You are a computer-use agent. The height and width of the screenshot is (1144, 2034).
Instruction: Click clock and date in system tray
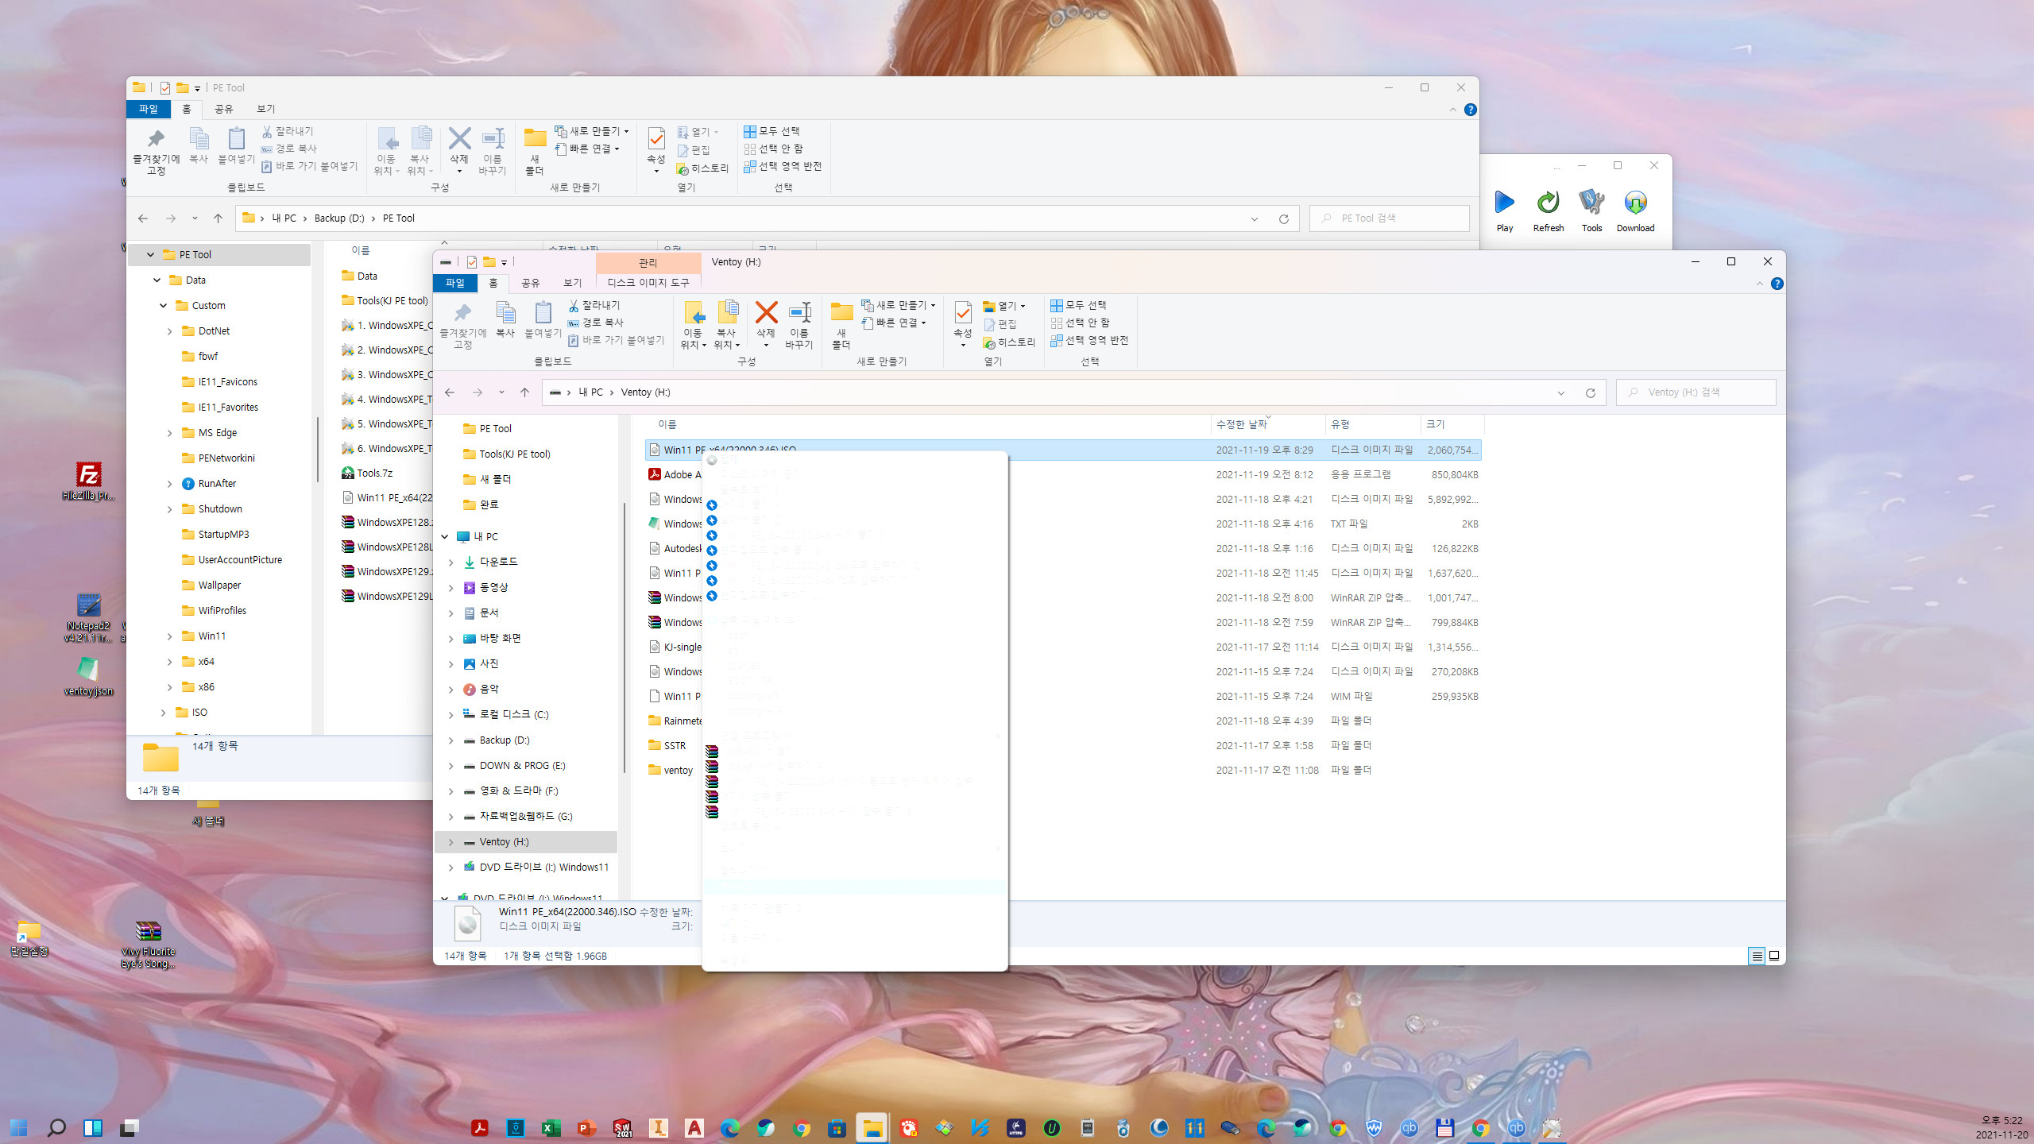tap(2001, 1127)
